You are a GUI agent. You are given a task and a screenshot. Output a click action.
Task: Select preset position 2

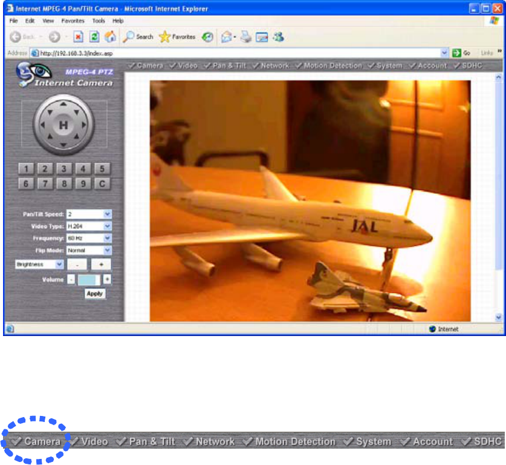click(45, 168)
